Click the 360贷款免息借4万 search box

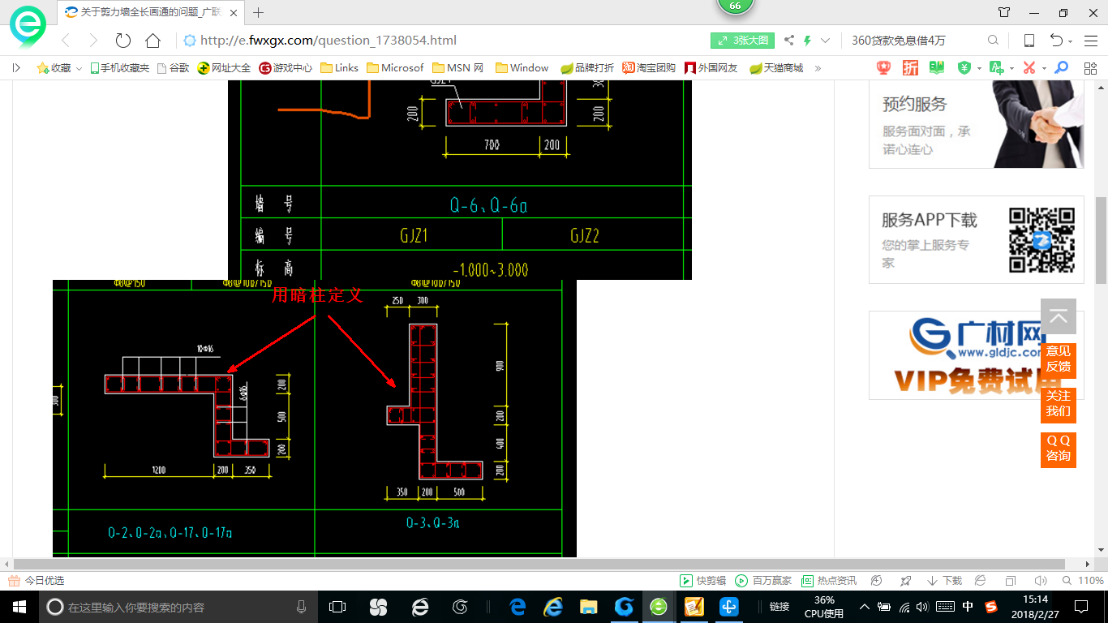(x=913, y=41)
